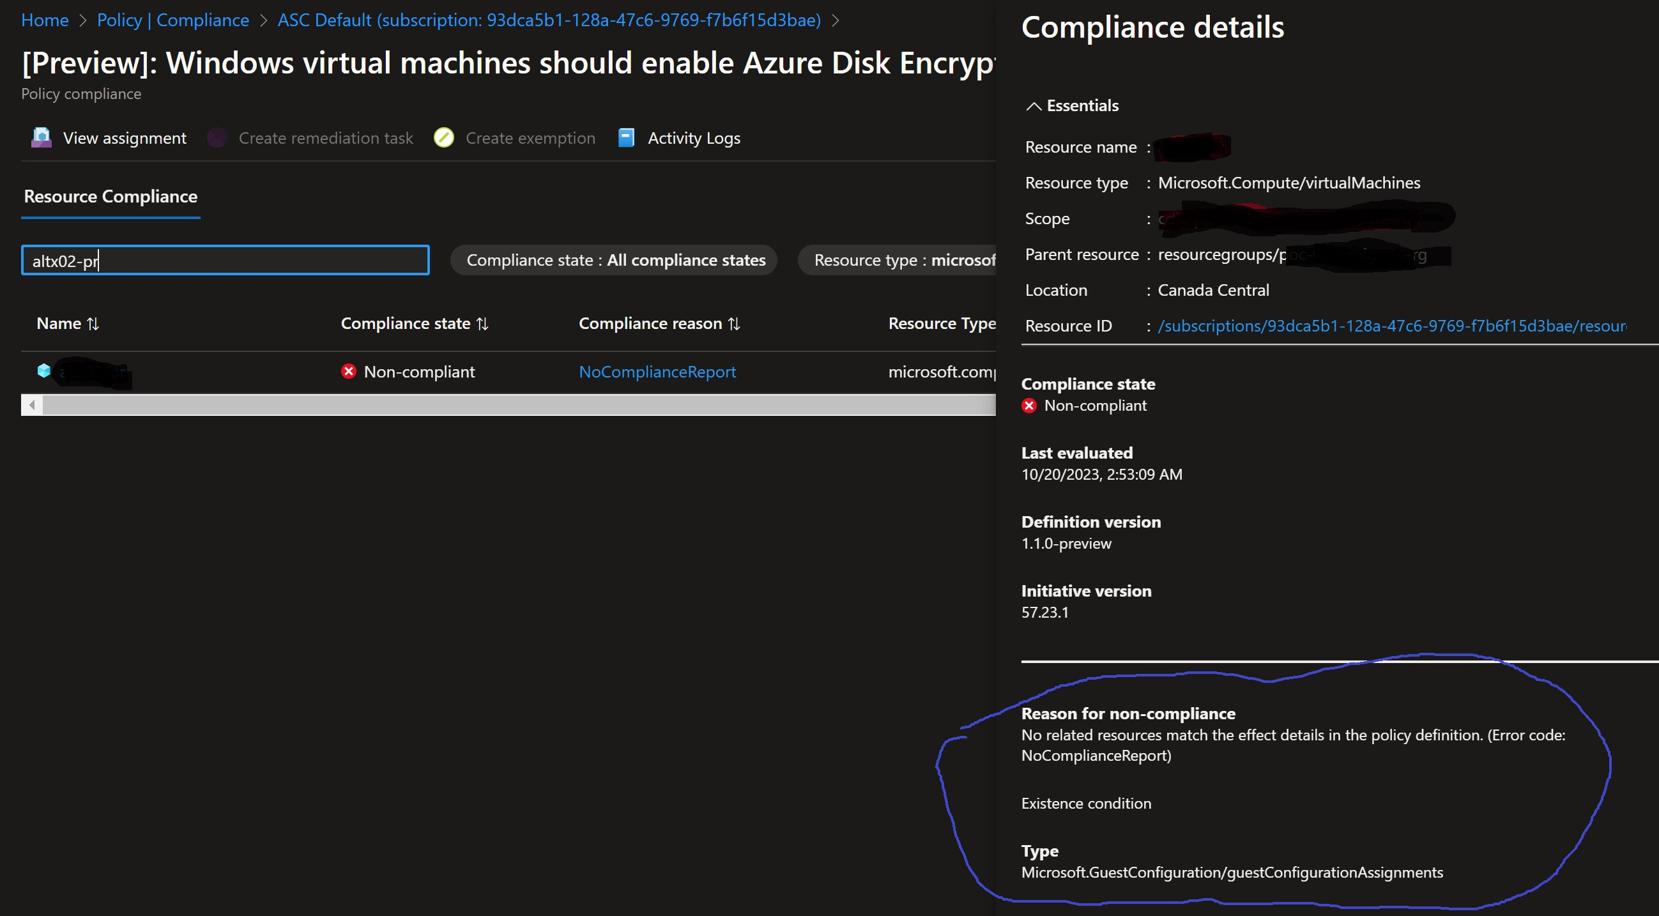Collapse the Essentials section

tap(1034, 105)
